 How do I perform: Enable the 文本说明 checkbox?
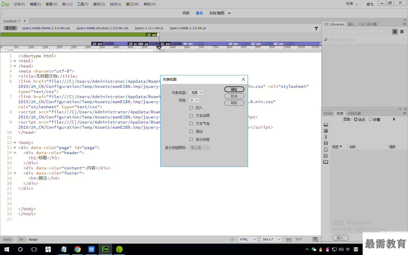[191, 116]
